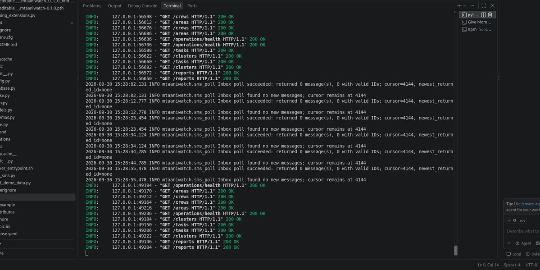Open the Ports tab
This screenshot has height=270, width=540.
click(x=192, y=6)
